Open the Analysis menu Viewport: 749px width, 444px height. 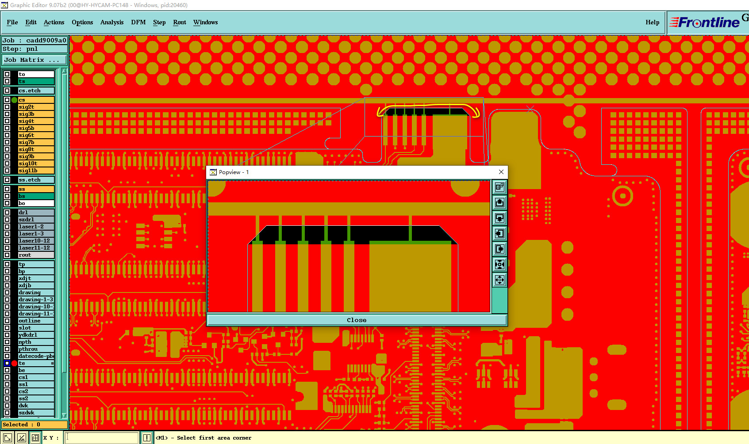coord(112,22)
